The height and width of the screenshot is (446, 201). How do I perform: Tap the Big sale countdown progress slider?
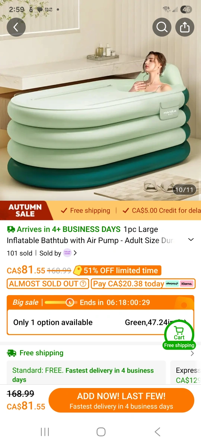click(61, 303)
